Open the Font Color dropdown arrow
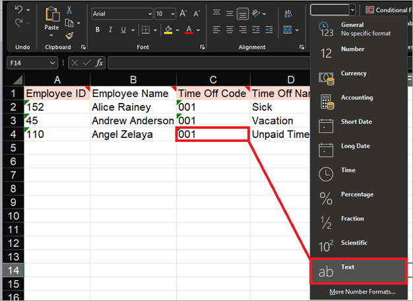This screenshot has width=413, height=301. coord(198,30)
